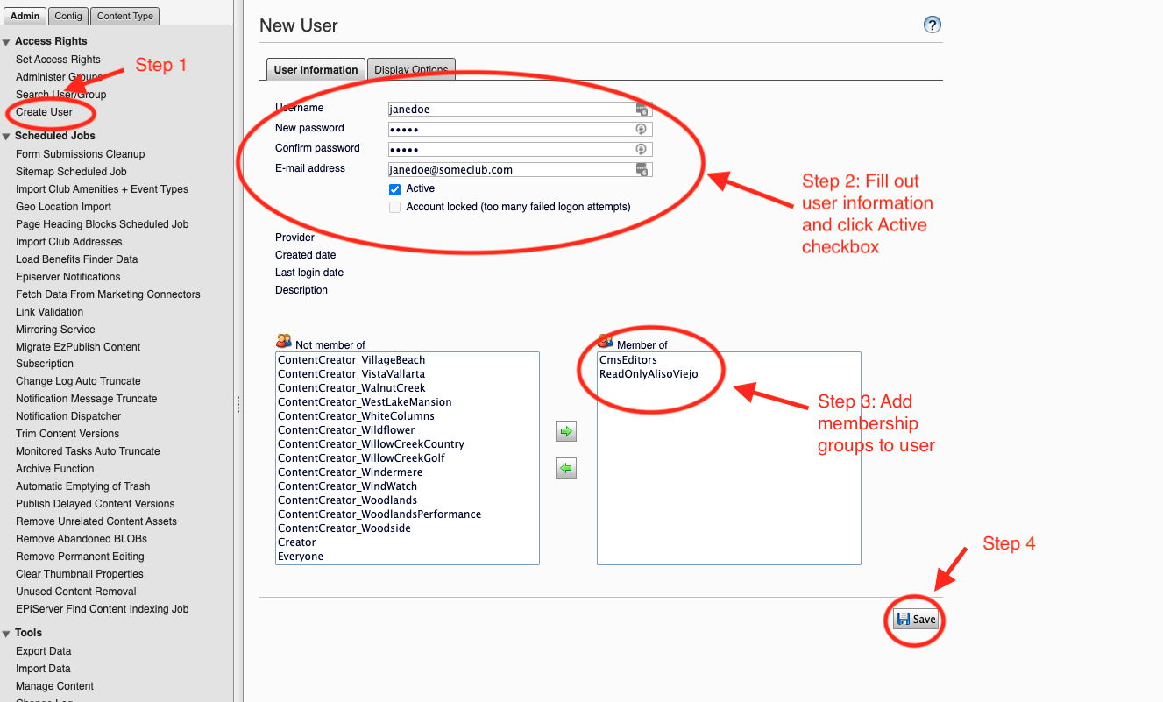Collapse the Scheduled Jobs section
Screen dimensions: 1163x702
(x=6, y=137)
